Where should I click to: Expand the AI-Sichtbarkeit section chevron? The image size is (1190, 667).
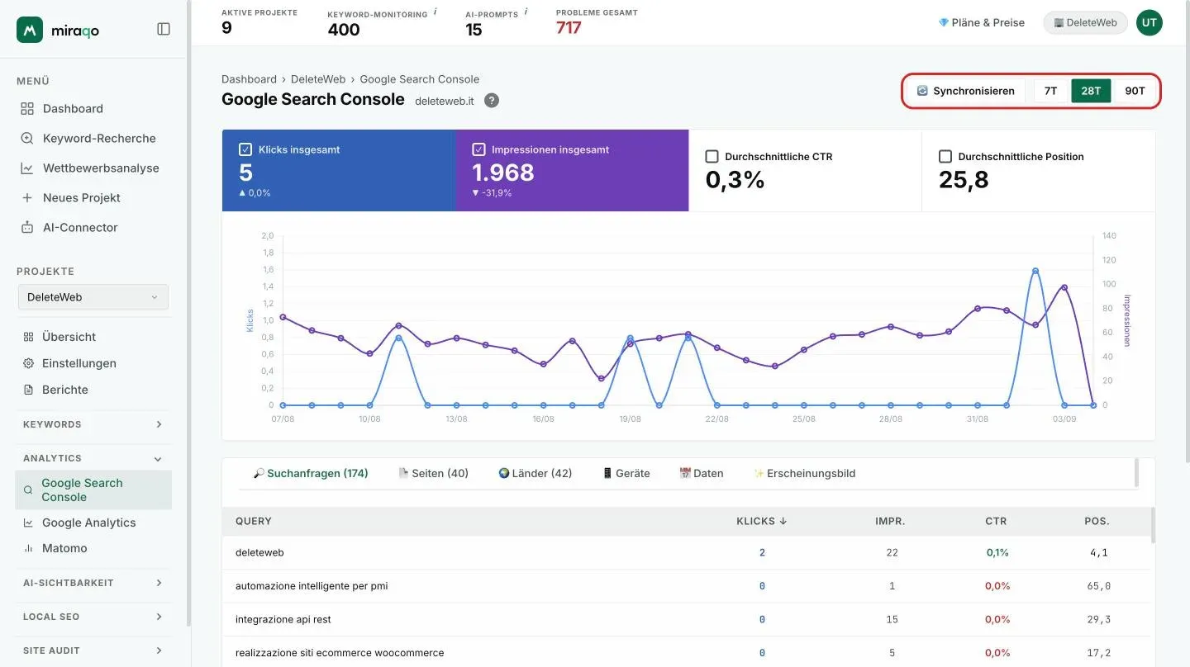click(x=159, y=583)
